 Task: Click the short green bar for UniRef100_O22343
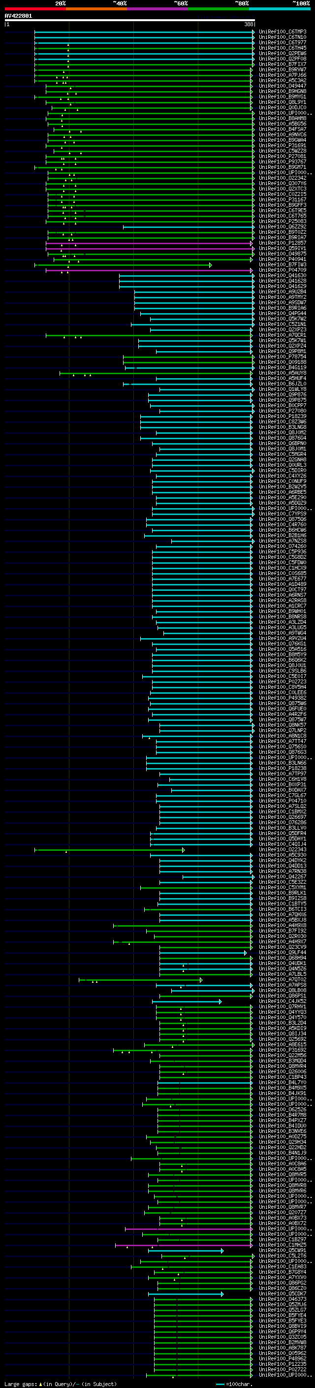tap(110, 850)
